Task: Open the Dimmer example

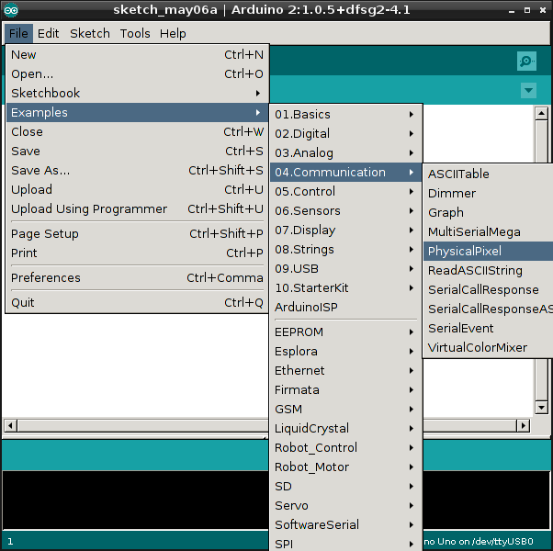Action: pos(488,193)
